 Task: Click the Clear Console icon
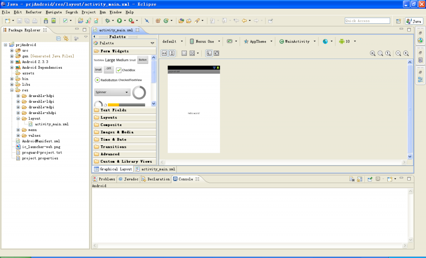(x=352, y=179)
